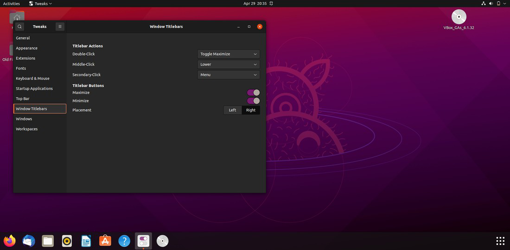Launch LibreOffice Writer from the dock
The image size is (510, 250).
click(86, 241)
